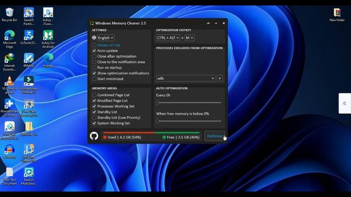Screen dimensions: 351x197
Task: Click the globe language icon
Action: 94,38
